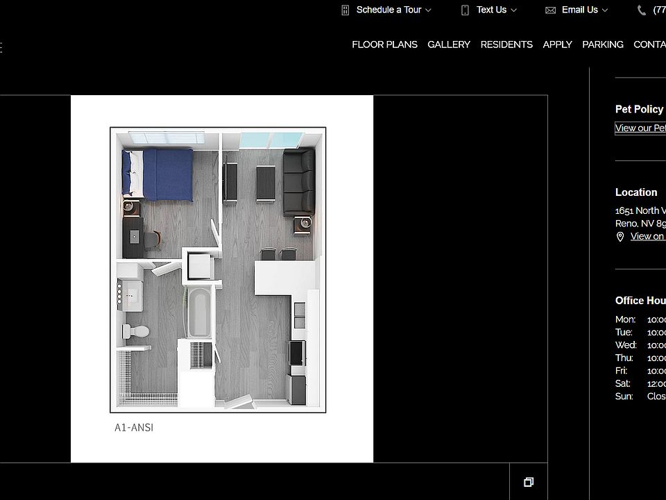Click the Thu: office hours row
The height and width of the screenshot is (500, 666).
[640, 358]
